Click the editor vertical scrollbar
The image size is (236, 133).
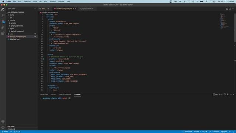(235, 28)
